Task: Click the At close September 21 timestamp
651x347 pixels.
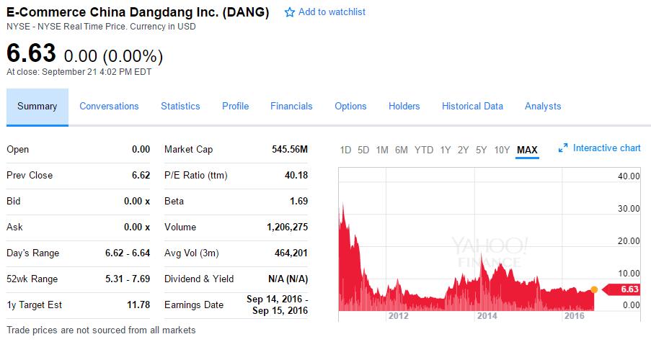Action: 79,72
